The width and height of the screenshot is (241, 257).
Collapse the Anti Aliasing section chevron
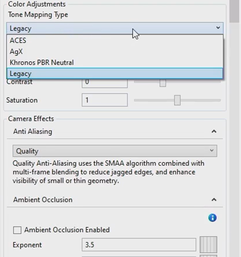tap(214, 132)
